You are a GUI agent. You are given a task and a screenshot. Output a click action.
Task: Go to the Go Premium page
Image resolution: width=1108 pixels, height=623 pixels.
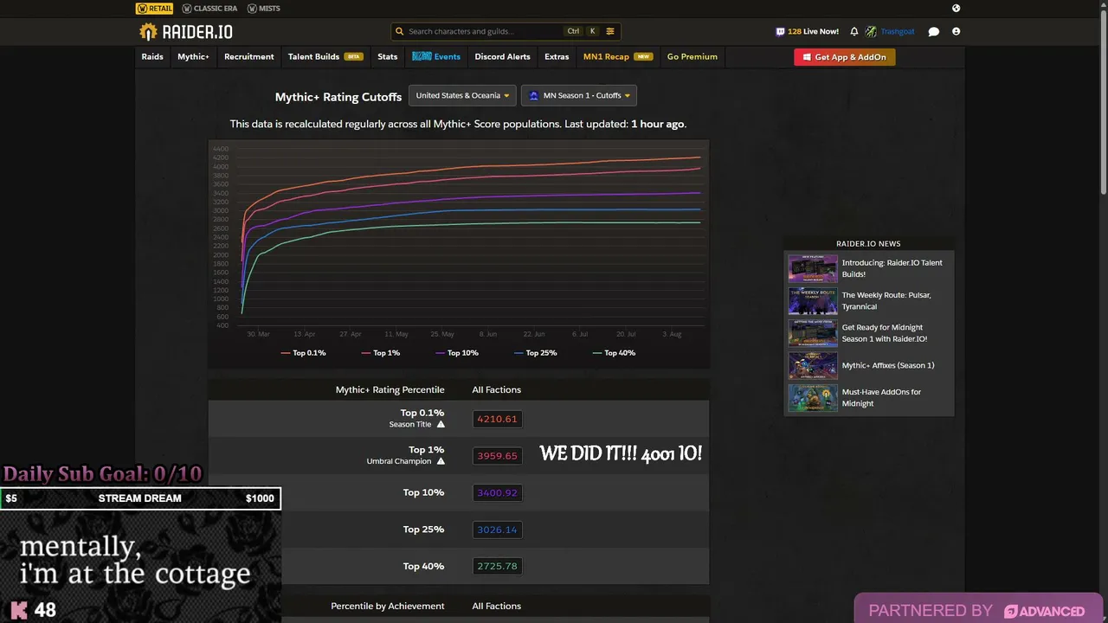click(692, 56)
